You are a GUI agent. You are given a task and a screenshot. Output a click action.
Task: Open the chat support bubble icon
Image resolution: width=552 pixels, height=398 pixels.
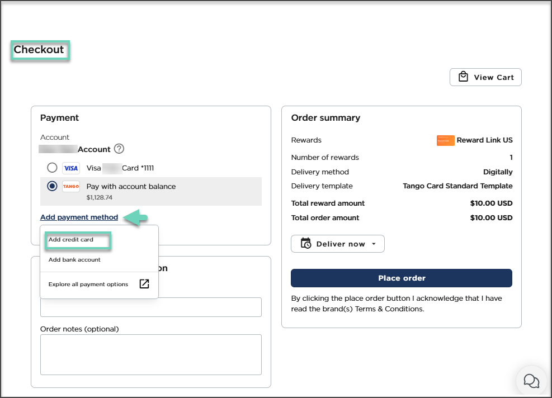[x=531, y=381]
